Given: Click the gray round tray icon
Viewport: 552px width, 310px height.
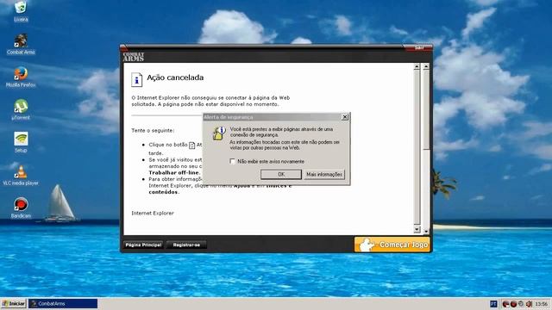Looking at the screenshot, I should coord(521,304).
